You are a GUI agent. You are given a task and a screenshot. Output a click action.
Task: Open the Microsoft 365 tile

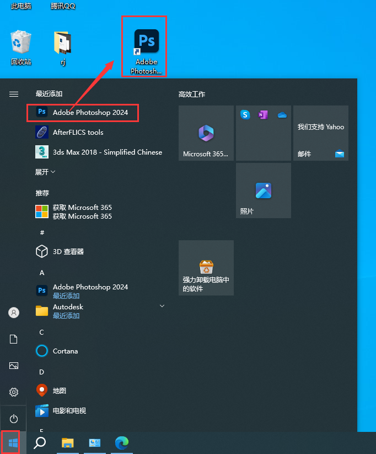(206, 133)
